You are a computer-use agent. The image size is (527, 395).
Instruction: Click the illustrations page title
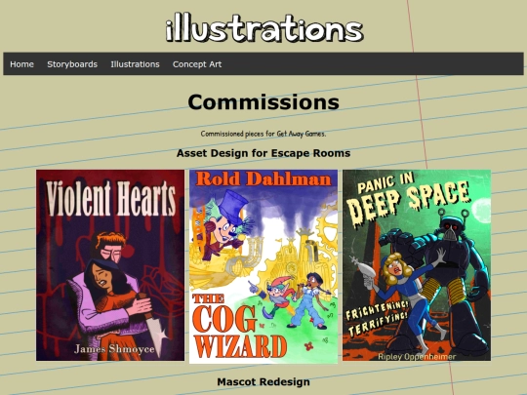pyautogui.click(x=264, y=27)
